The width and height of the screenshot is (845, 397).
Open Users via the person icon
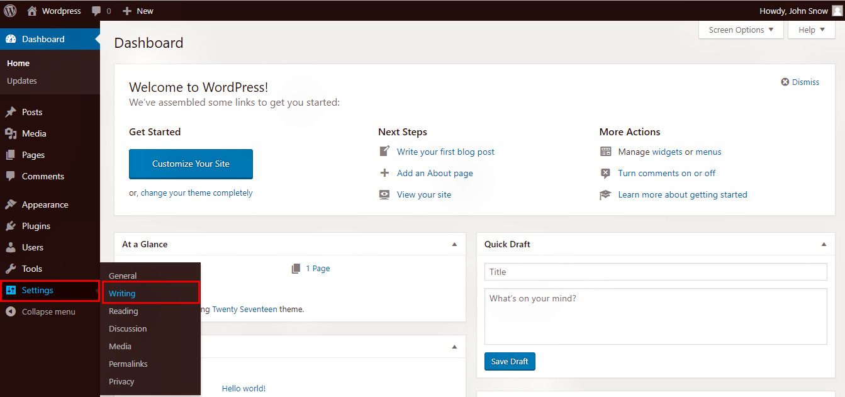(10, 247)
